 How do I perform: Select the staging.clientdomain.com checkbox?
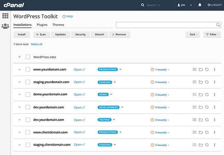tap(28, 145)
